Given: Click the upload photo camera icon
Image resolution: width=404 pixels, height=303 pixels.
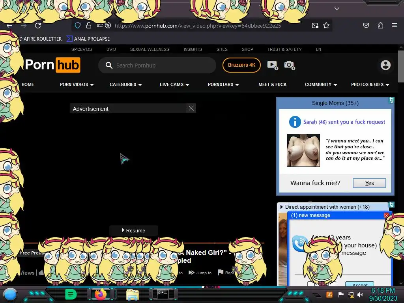Looking at the screenshot, I should pos(290,65).
